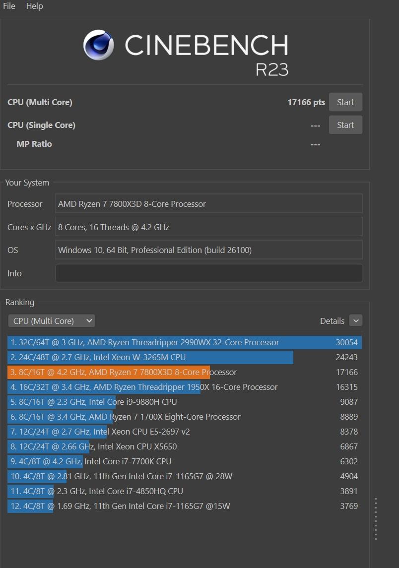
Task: Start the CPU Single Core test
Action: [x=345, y=125]
